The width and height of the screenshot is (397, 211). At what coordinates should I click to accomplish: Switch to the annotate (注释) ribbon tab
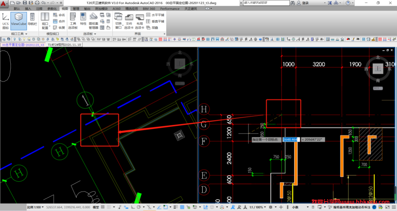39,8
